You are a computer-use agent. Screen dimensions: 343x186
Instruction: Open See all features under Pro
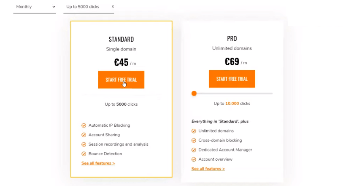[208, 169]
